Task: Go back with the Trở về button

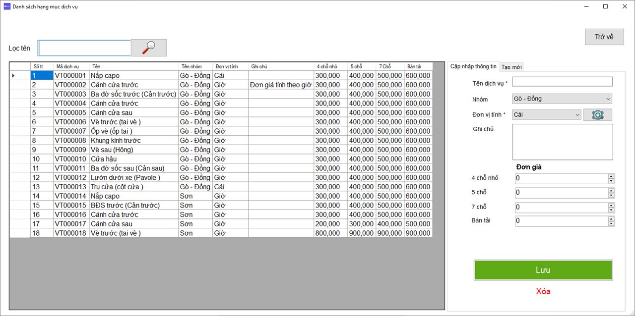Action: click(x=604, y=37)
